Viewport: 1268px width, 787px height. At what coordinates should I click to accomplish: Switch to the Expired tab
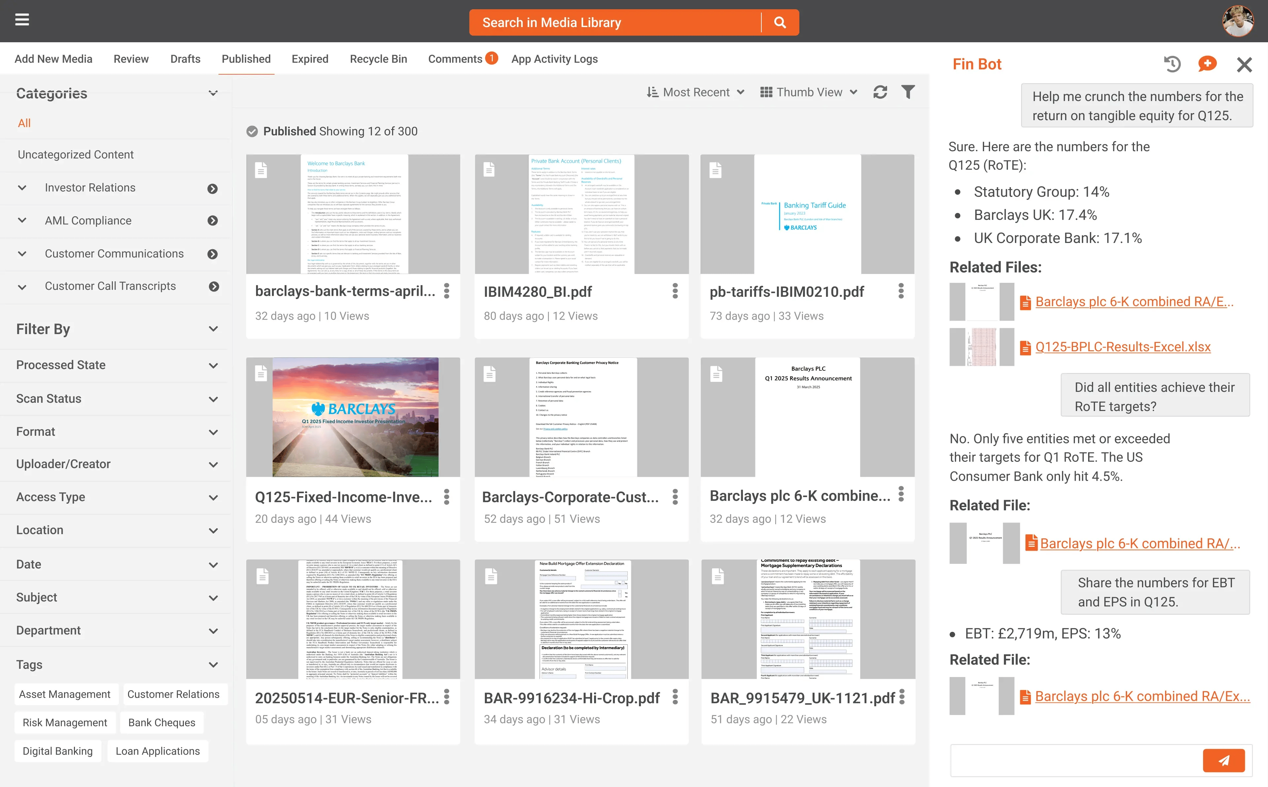(x=310, y=59)
